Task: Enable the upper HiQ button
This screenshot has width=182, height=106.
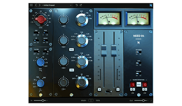Action: click(72, 49)
